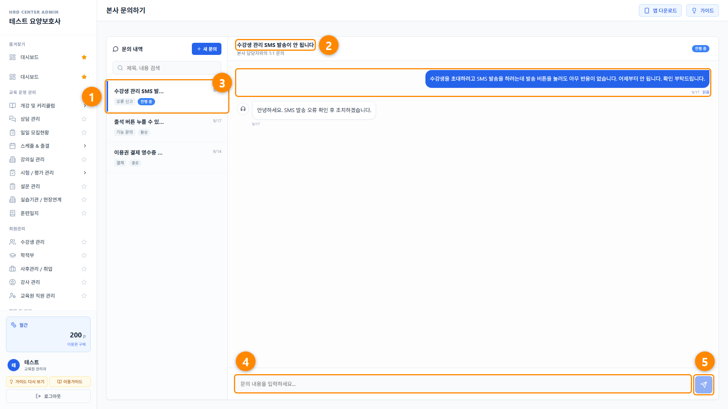Unfavorite the first 대시보드 star

84,57
